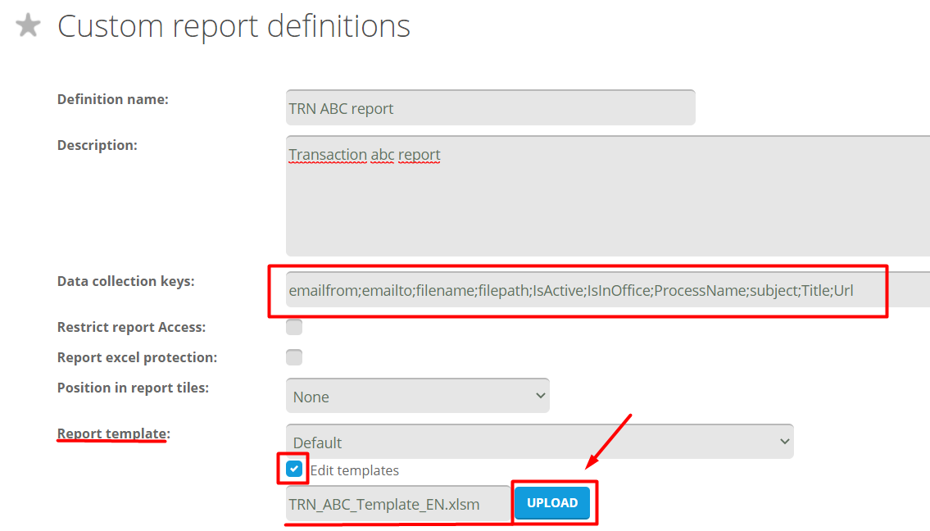Click the Custom report definitions heading
The height and width of the screenshot is (531, 930).
(x=234, y=26)
